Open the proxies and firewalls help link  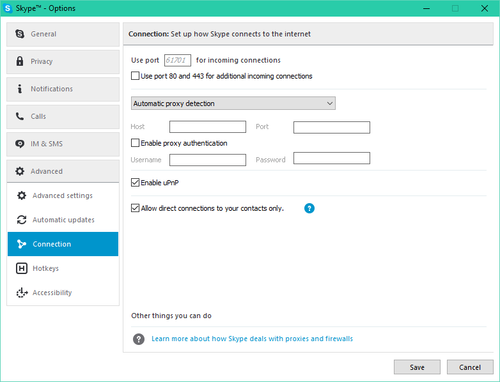pos(252,339)
